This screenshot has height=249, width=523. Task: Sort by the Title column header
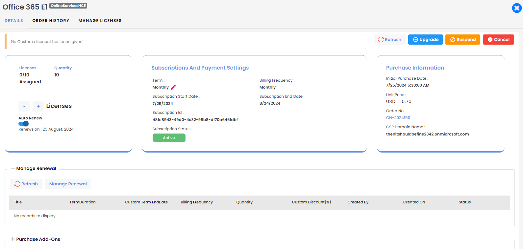(x=18, y=202)
